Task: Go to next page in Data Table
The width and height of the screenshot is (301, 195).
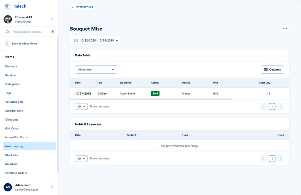Action: point(281,106)
